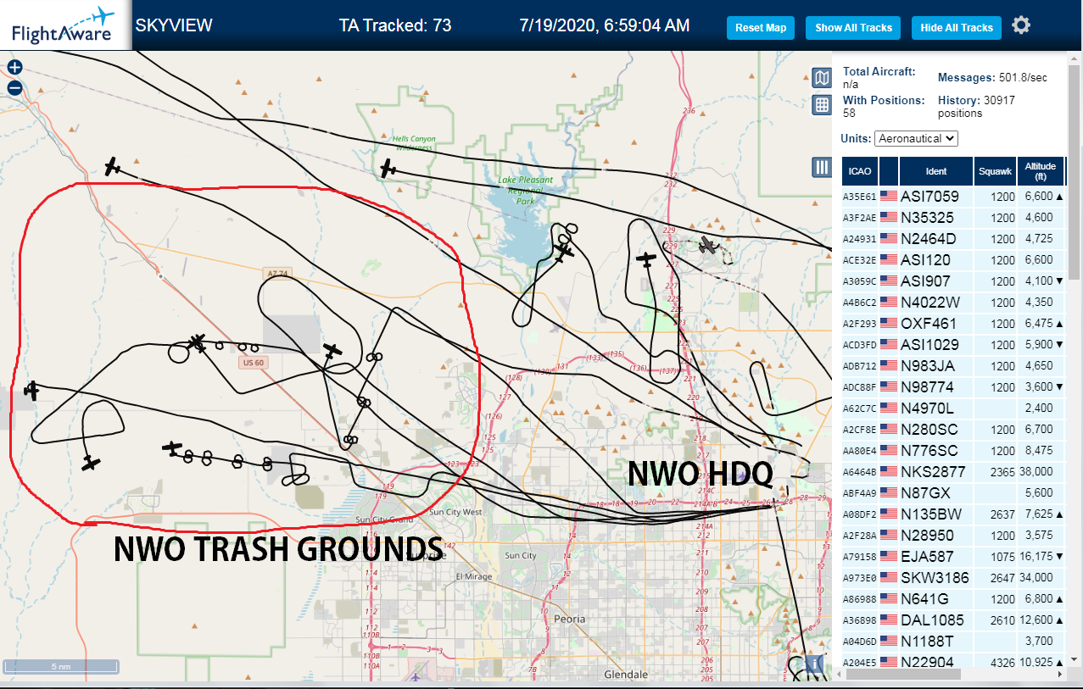Click the US flag in NKS2877 row
1083x689 pixels.
889,471
